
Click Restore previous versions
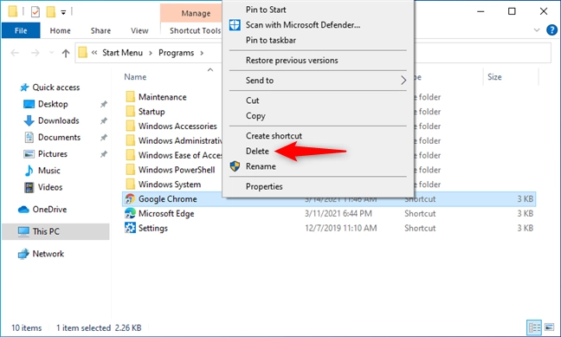tap(292, 60)
